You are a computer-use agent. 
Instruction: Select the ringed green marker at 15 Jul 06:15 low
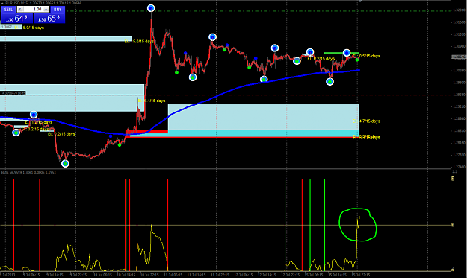coord(330,82)
